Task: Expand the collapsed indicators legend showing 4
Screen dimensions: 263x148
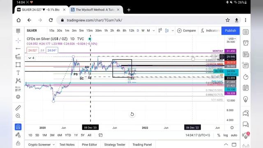Action: click(31, 58)
